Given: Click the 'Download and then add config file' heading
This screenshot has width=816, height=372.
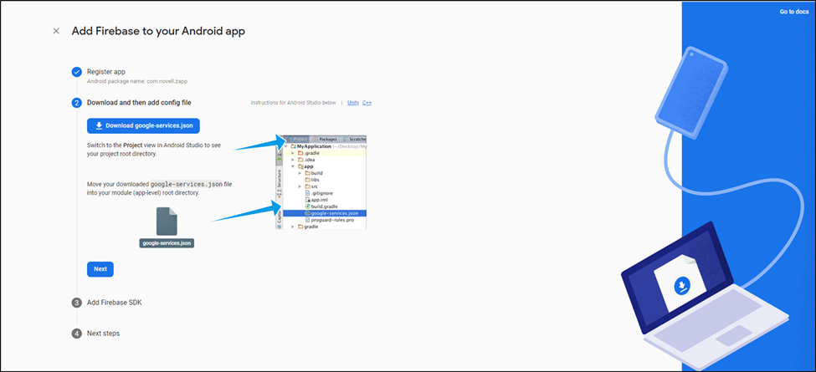Looking at the screenshot, I should (139, 103).
